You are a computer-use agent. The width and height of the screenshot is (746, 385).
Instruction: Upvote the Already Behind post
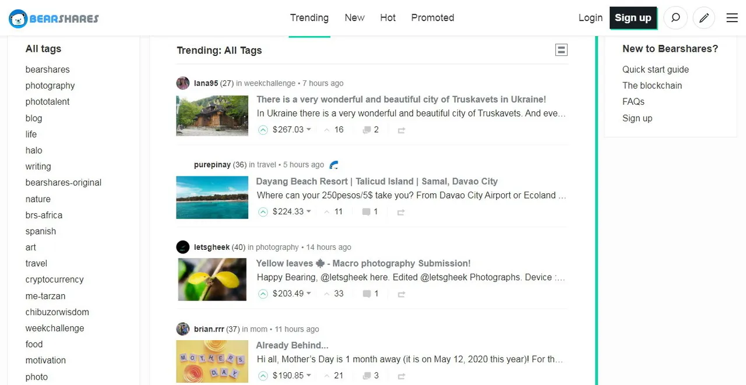coord(263,376)
